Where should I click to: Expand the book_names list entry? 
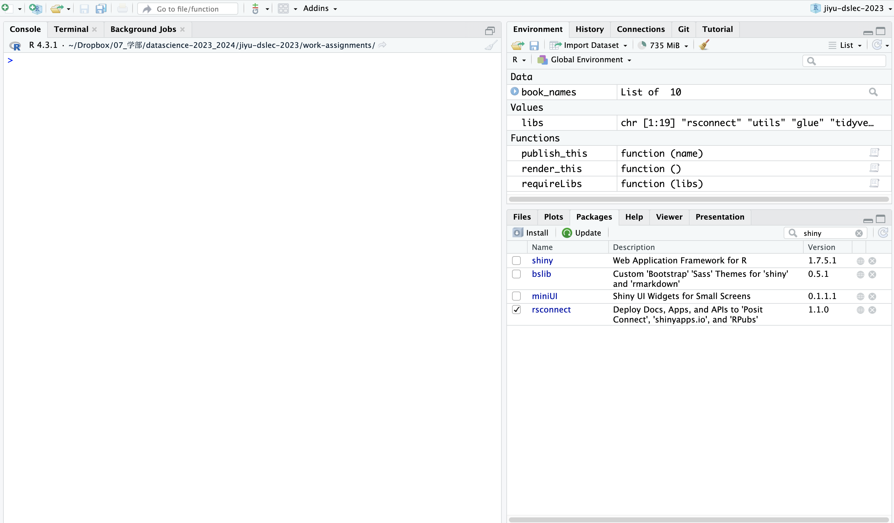pyautogui.click(x=515, y=92)
